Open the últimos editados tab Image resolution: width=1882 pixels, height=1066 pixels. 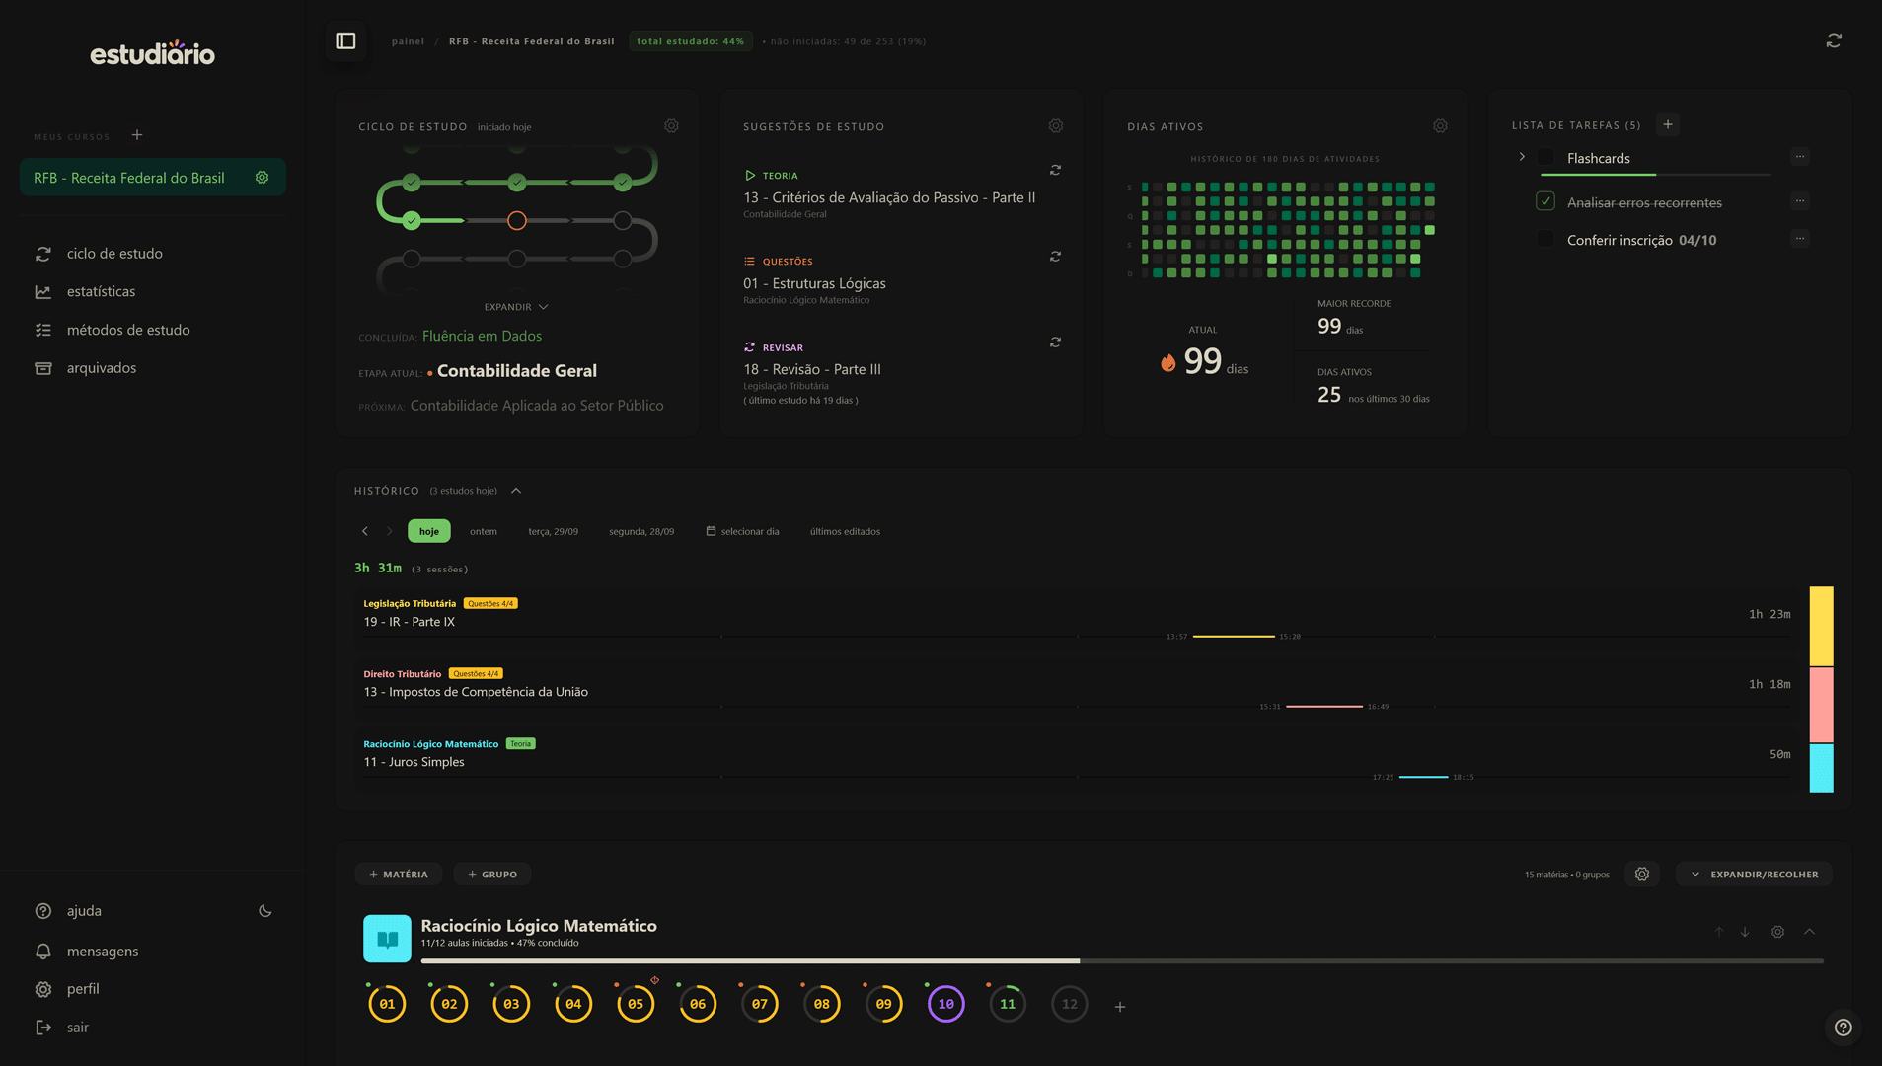pyautogui.click(x=845, y=531)
